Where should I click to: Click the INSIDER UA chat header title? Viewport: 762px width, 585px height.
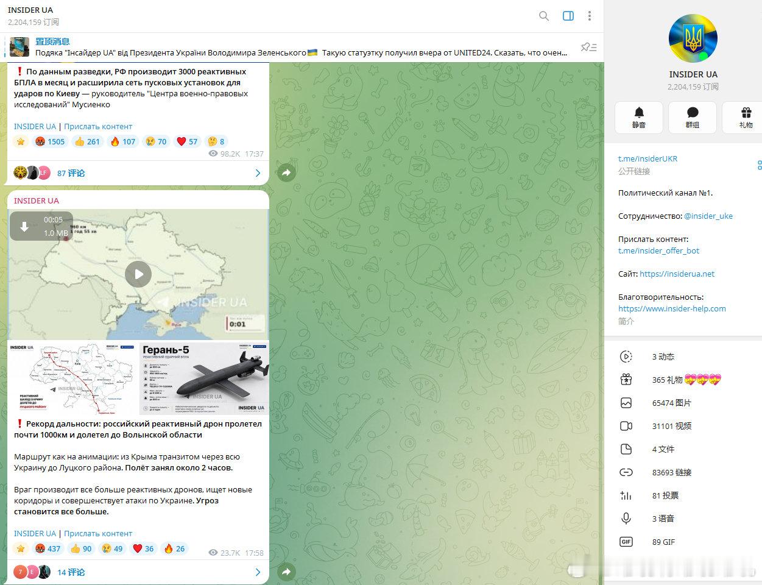[30, 10]
